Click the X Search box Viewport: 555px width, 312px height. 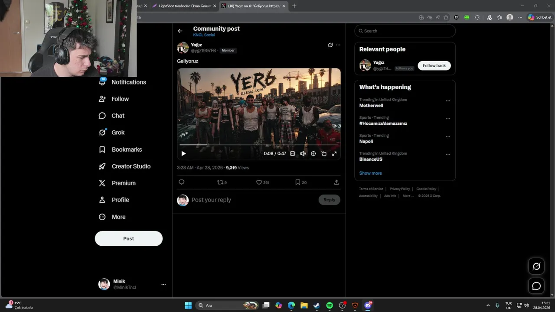(x=405, y=31)
